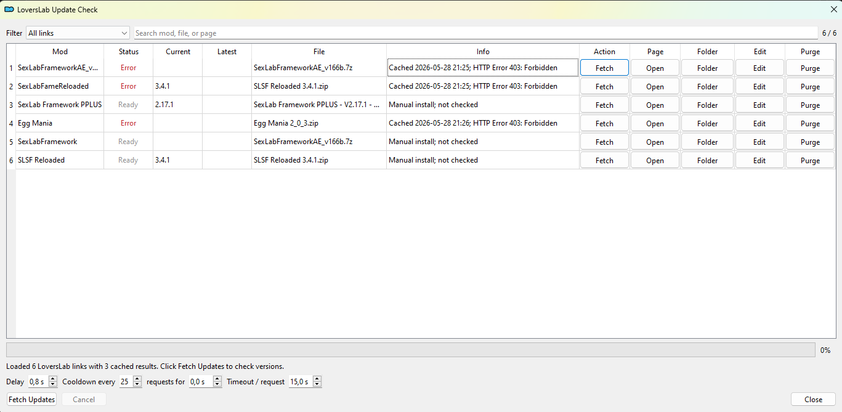Screen dimensions: 842x412
Task: Select row header number 6
Action: point(11,160)
